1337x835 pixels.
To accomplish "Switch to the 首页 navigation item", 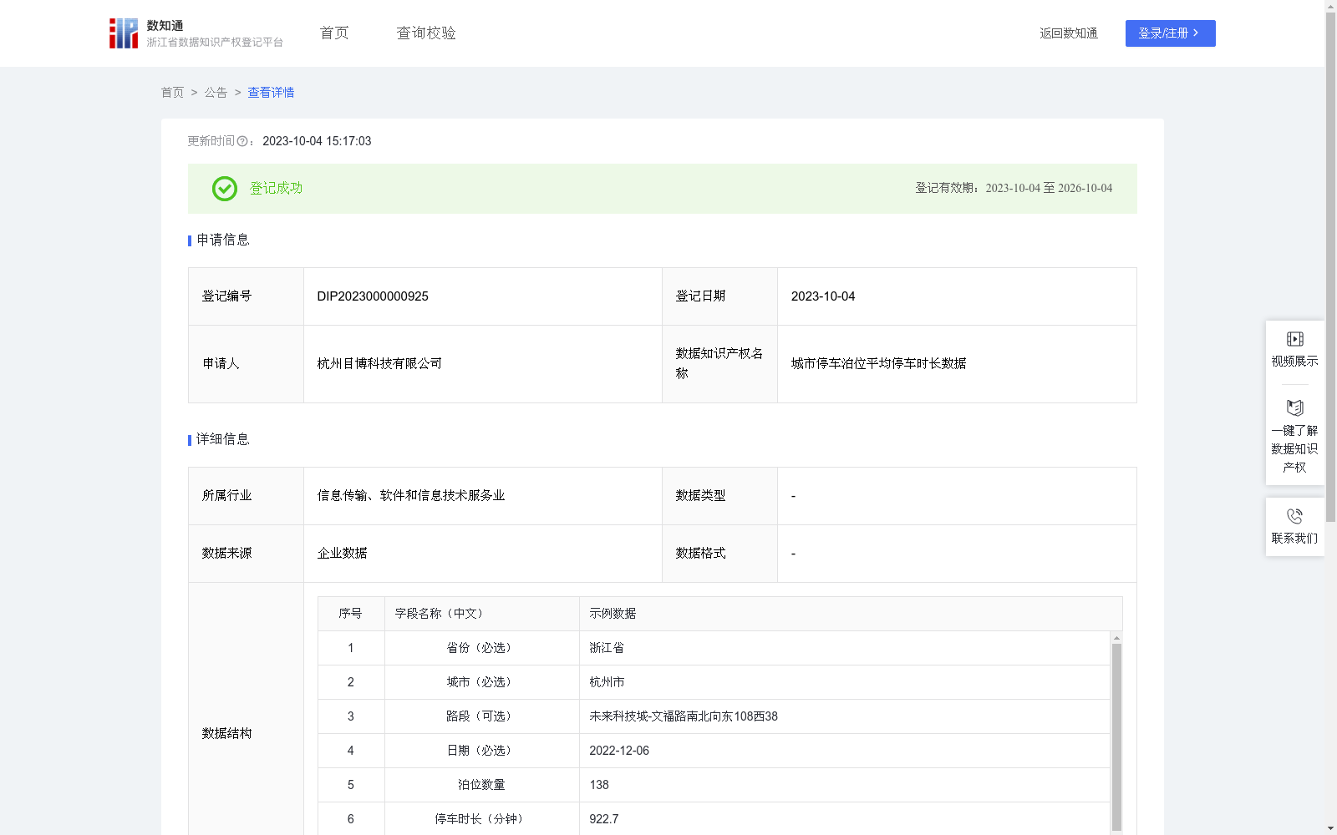I will [333, 33].
